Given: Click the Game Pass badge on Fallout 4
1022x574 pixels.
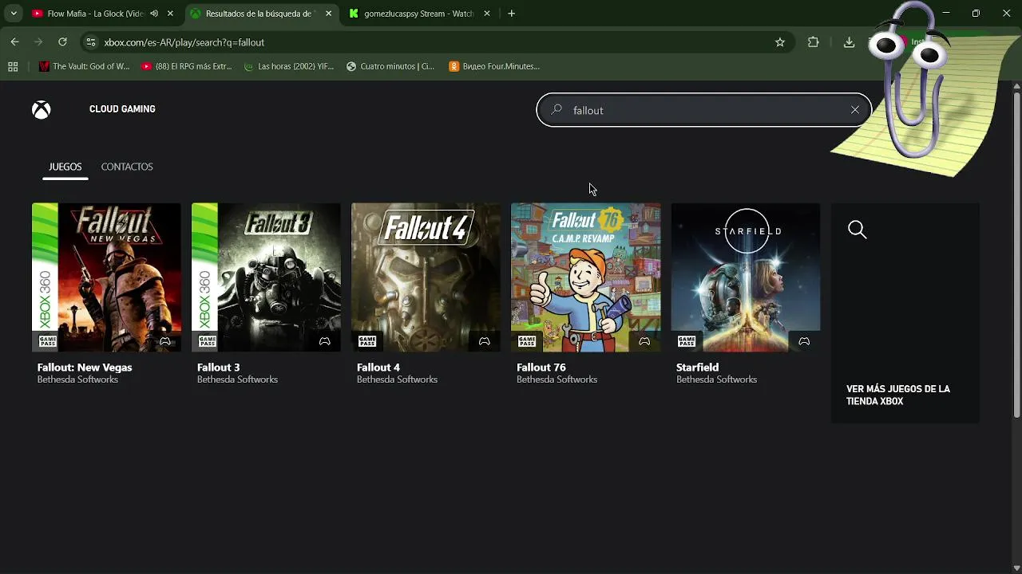Looking at the screenshot, I should click(366, 341).
